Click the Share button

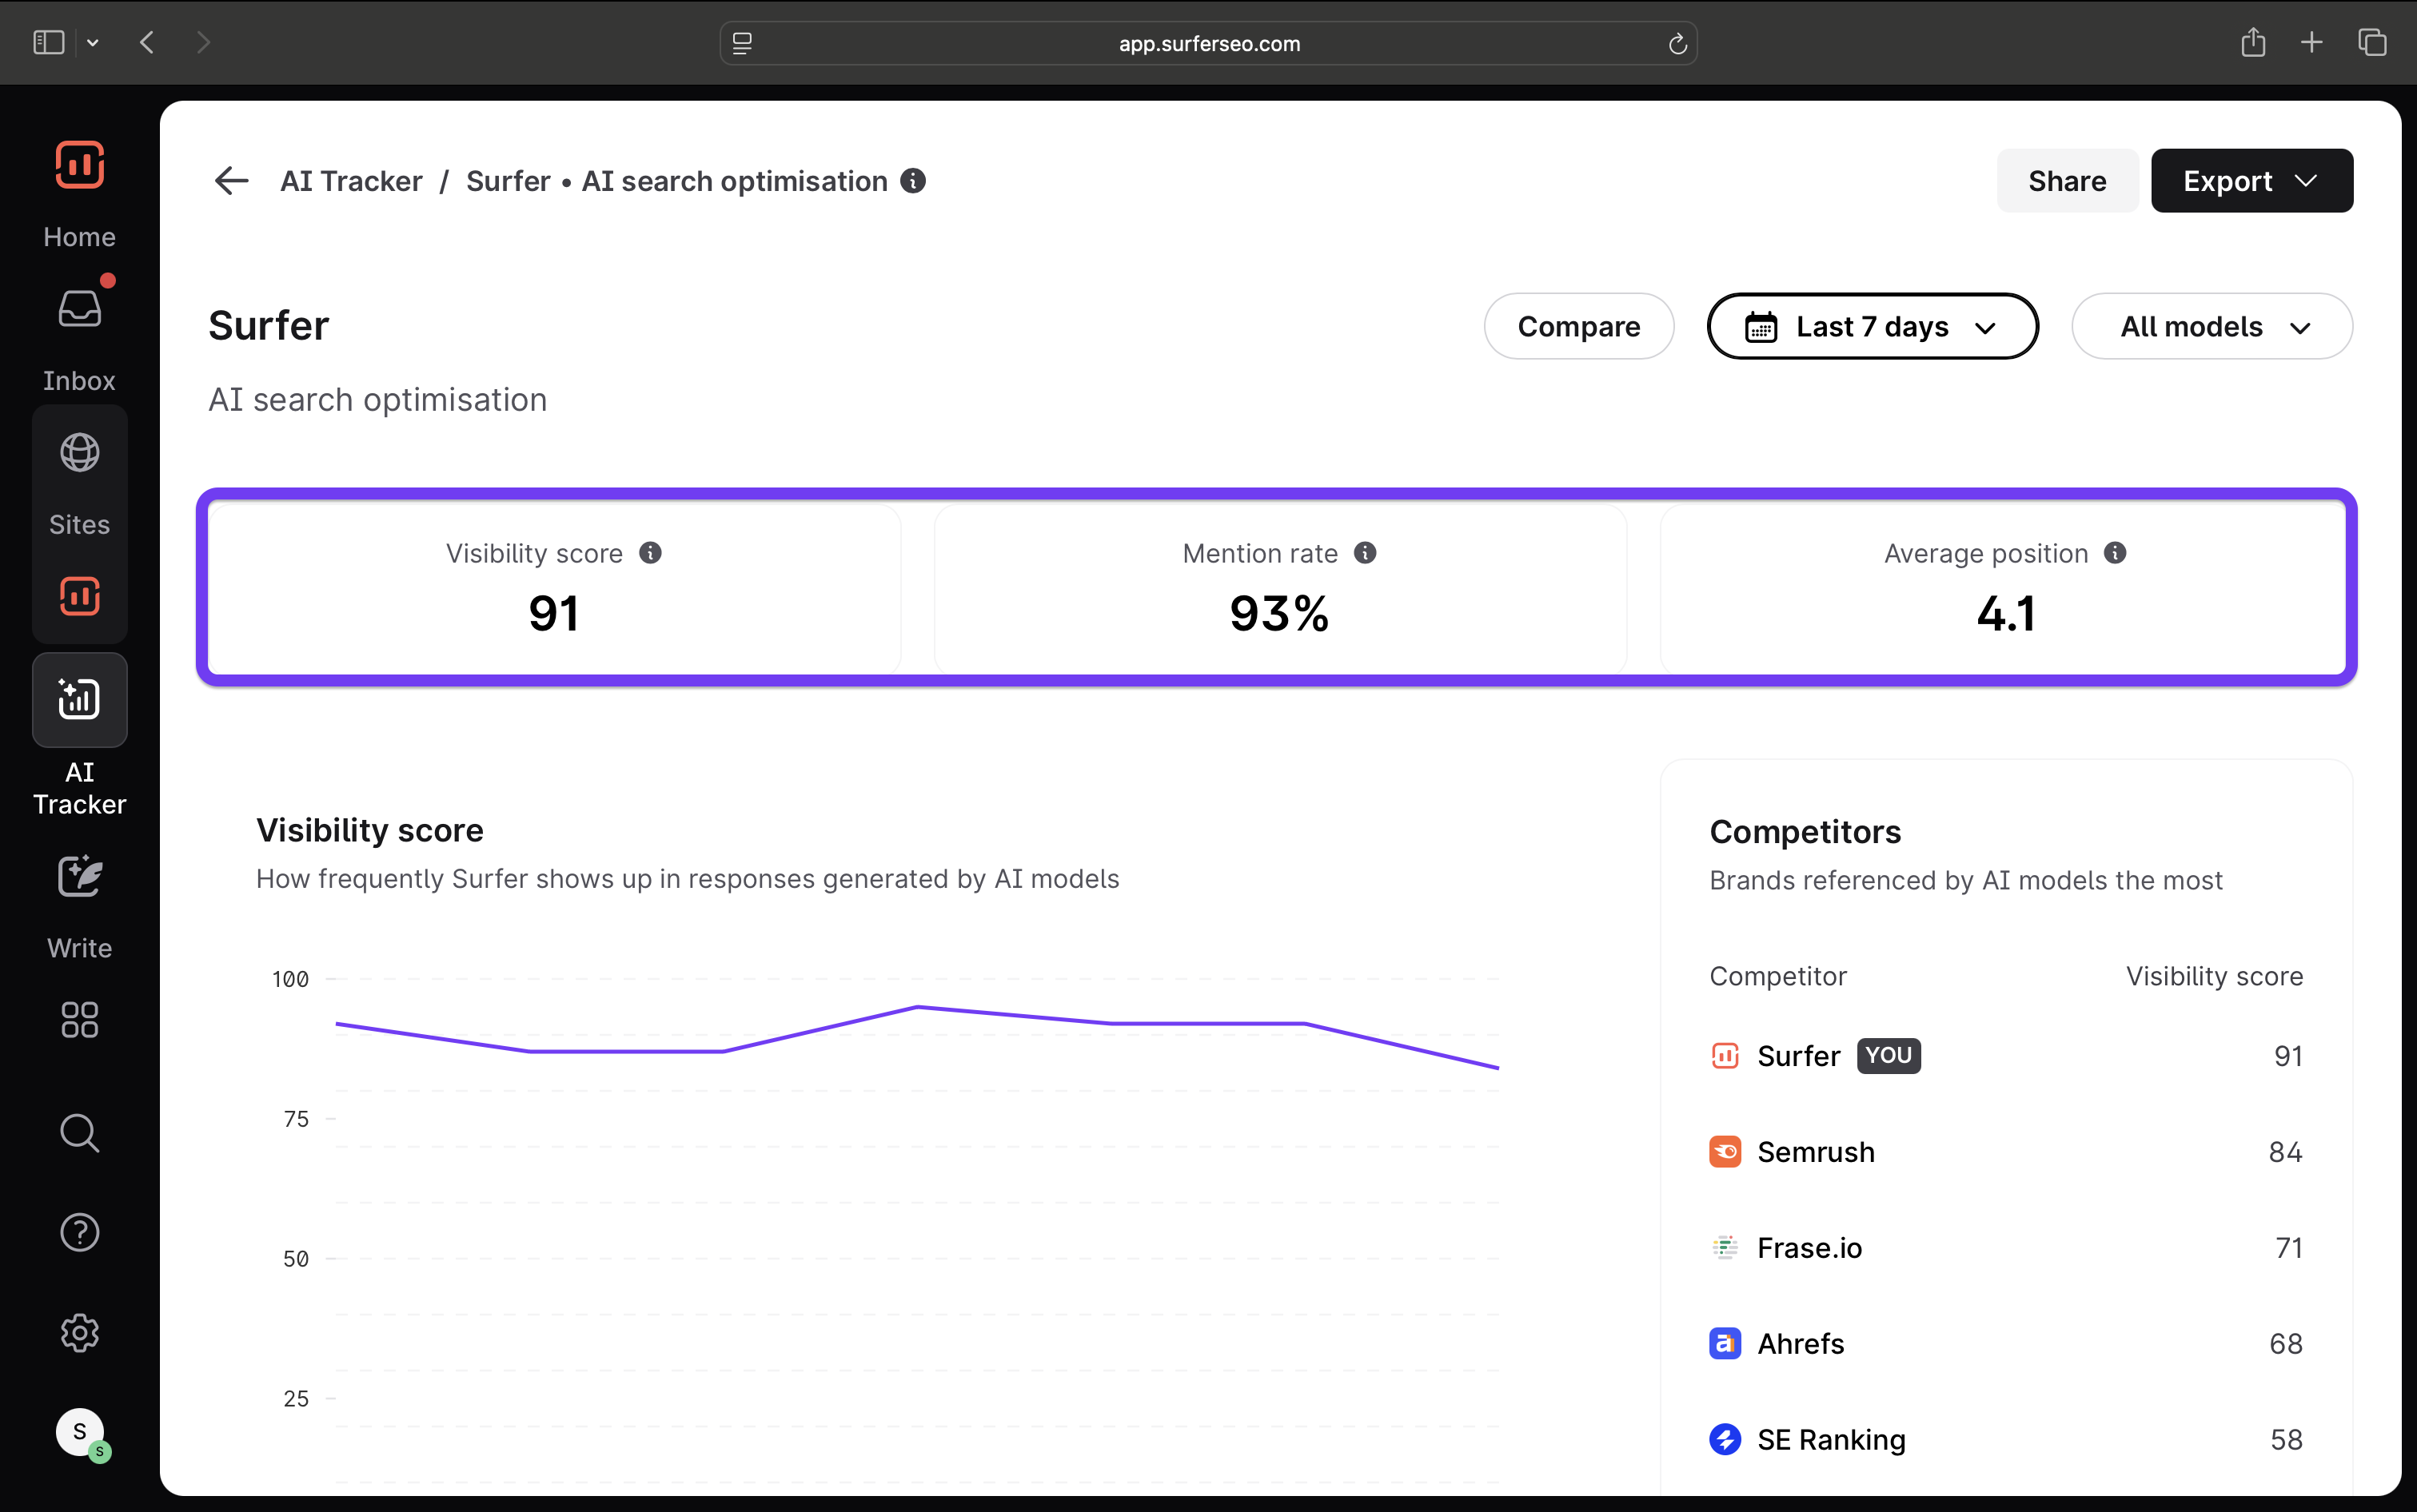[x=2067, y=181]
